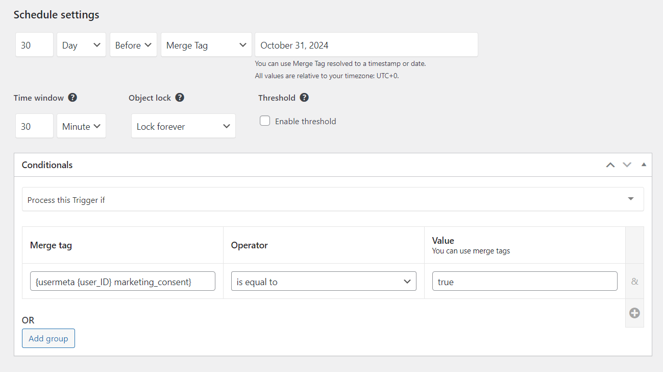Open the 'Process this Trigger if' dropdown
The height and width of the screenshot is (372, 663).
coord(333,199)
